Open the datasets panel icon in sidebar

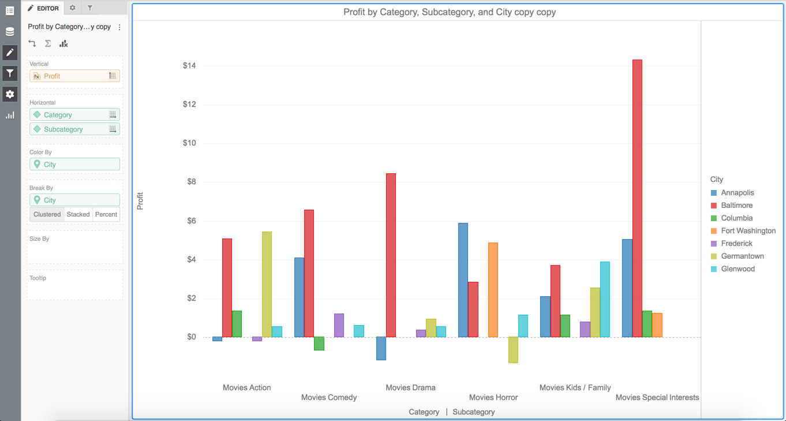10,32
